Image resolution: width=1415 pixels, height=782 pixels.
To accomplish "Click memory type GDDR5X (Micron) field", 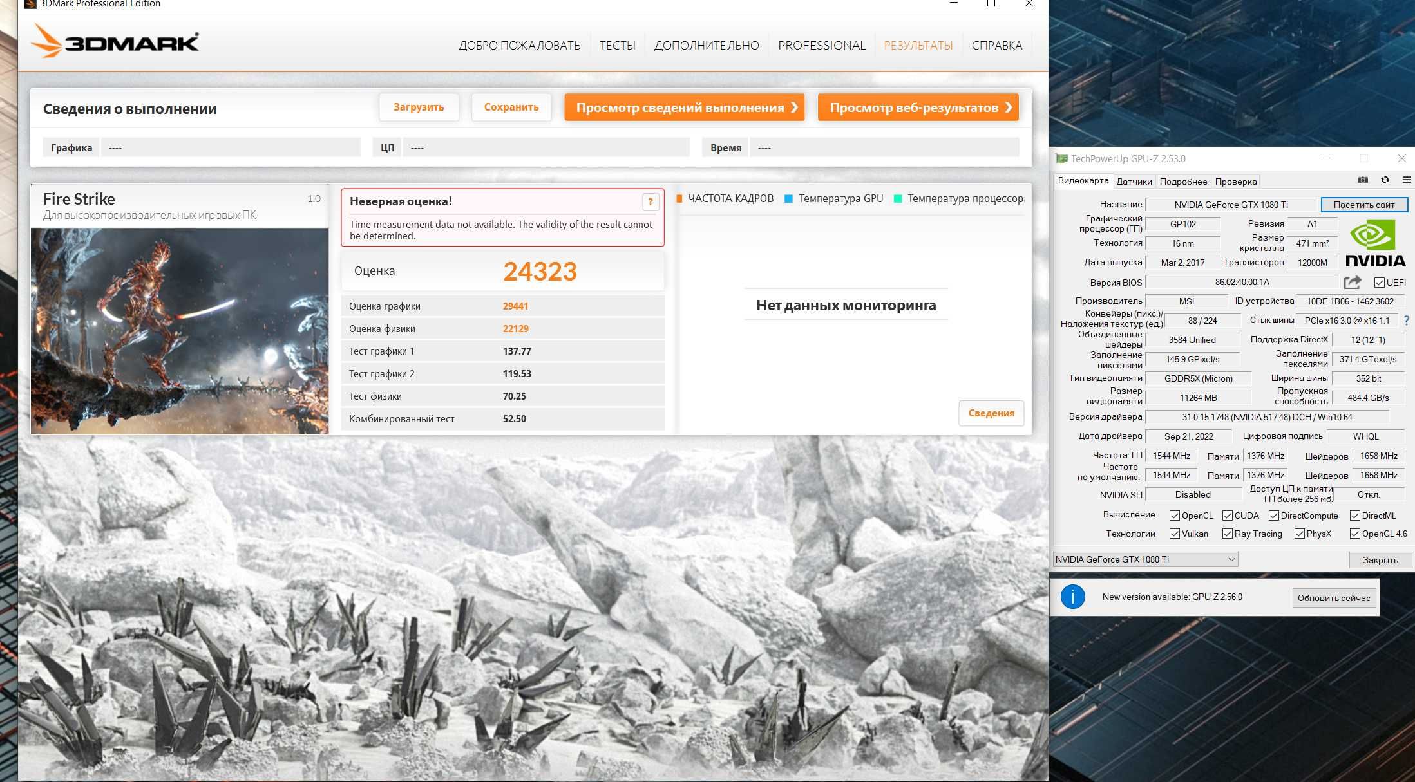I will click(1198, 378).
